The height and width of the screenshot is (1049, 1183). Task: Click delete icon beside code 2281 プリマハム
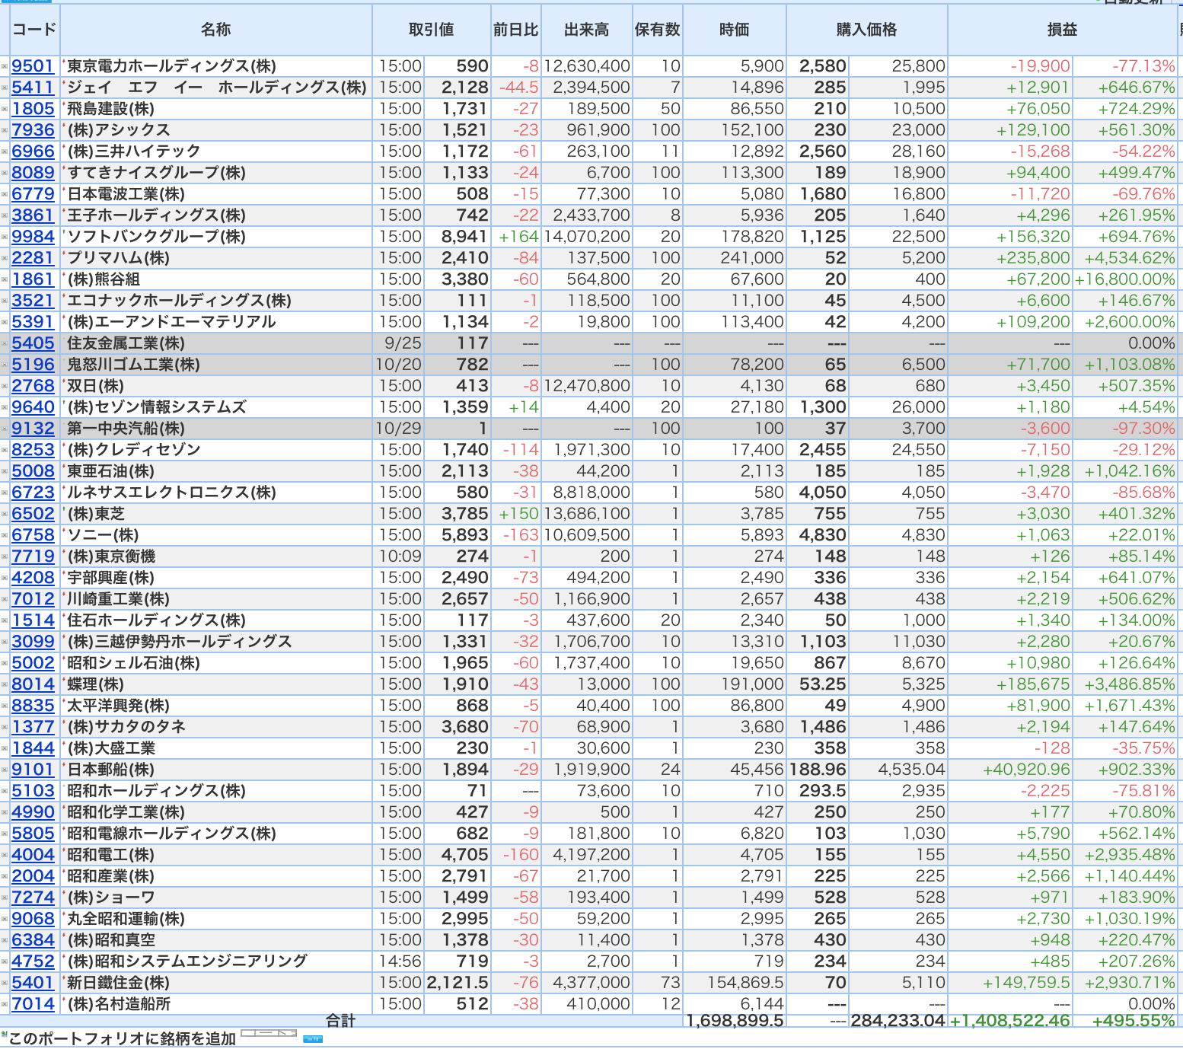(x=5, y=259)
